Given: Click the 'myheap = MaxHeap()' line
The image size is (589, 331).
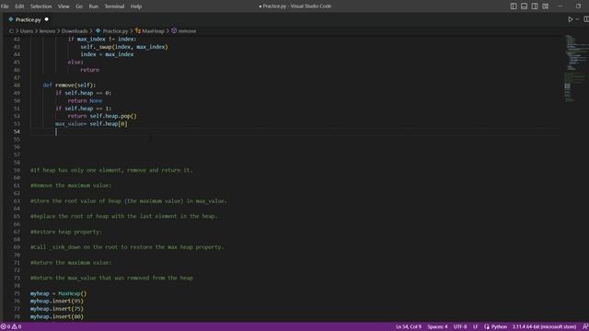Looking at the screenshot, I should coord(58,293).
